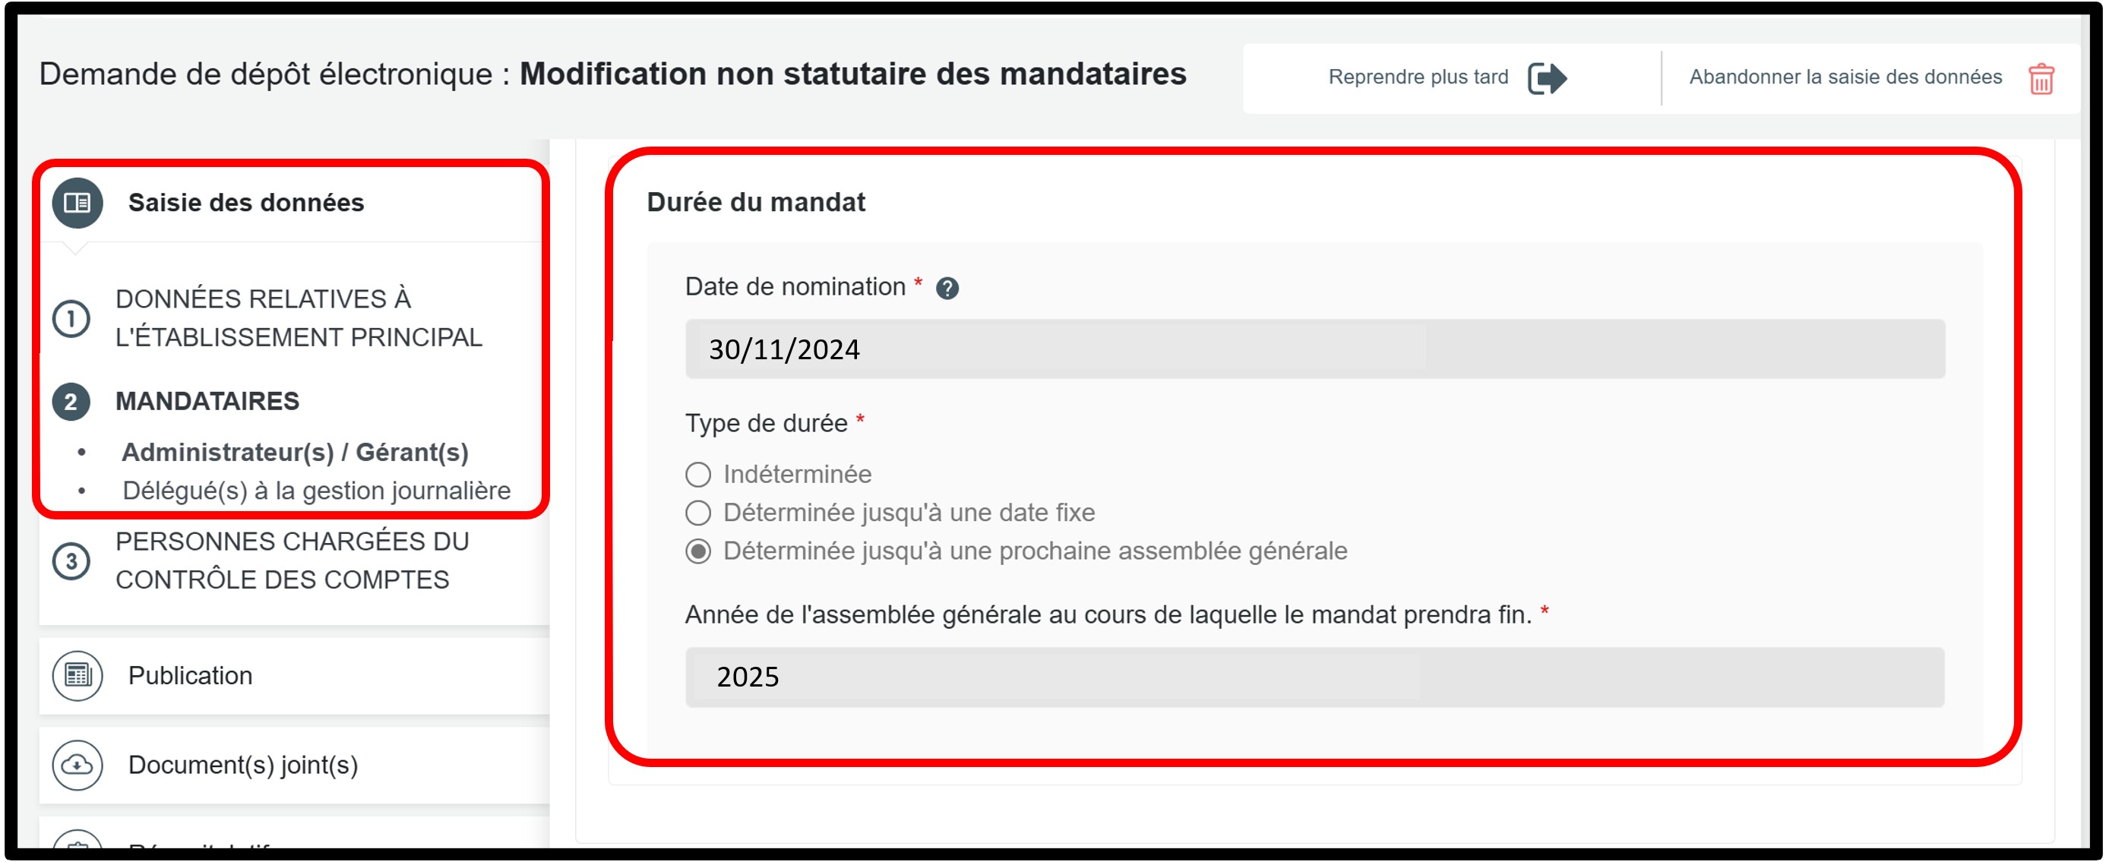Click the Saisie des données book icon
This screenshot has height=862, width=2106.
77,203
